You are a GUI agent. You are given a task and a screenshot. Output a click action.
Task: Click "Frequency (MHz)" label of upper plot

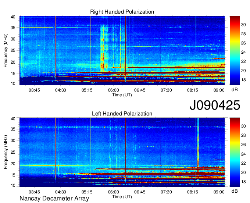6,50
